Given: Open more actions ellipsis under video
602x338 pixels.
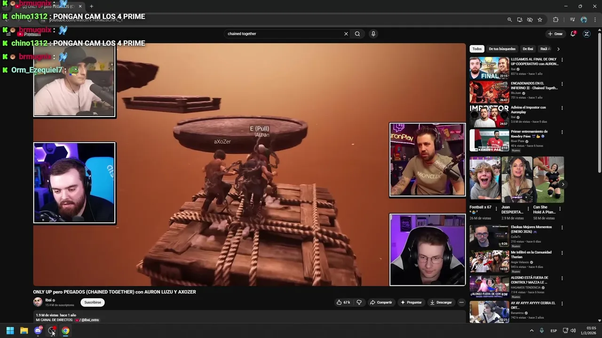Looking at the screenshot, I should tap(461, 302).
